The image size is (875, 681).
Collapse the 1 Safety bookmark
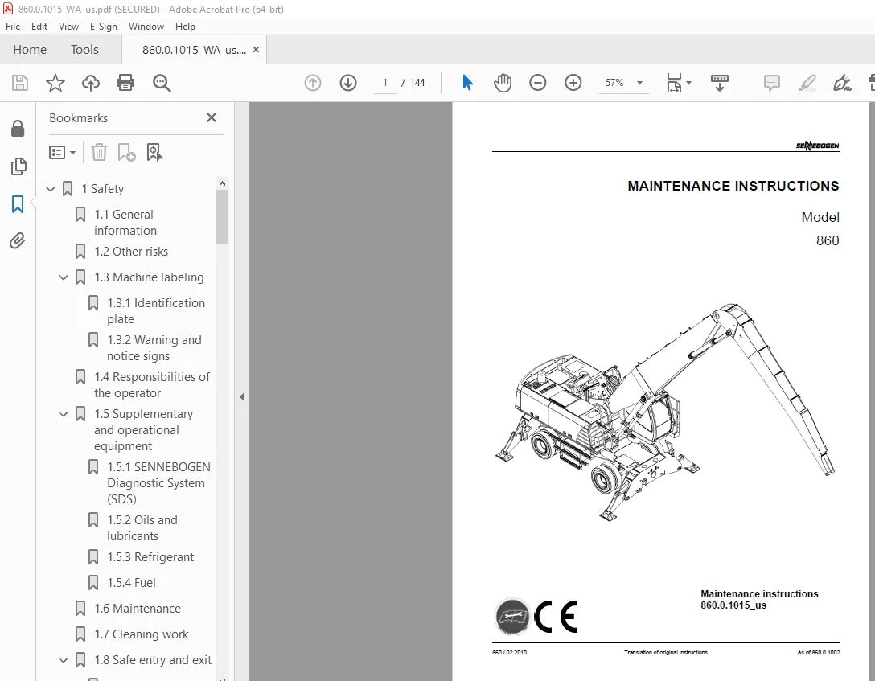coord(51,189)
